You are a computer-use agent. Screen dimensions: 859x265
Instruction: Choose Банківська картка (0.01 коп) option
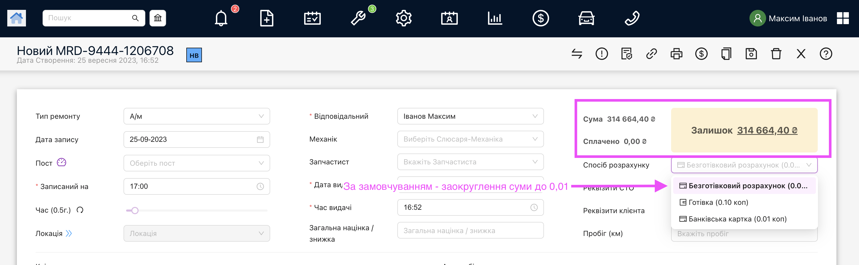tap(737, 219)
